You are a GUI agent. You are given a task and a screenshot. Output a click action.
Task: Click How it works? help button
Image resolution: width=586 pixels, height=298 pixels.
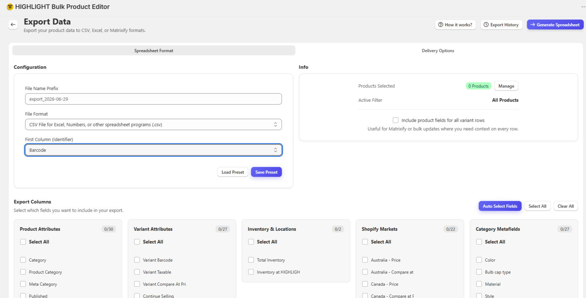455,25
